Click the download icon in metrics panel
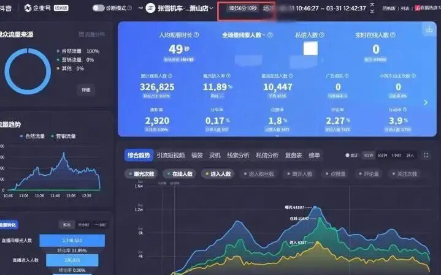Screen dimensions: 441x275 coord(428,30)
